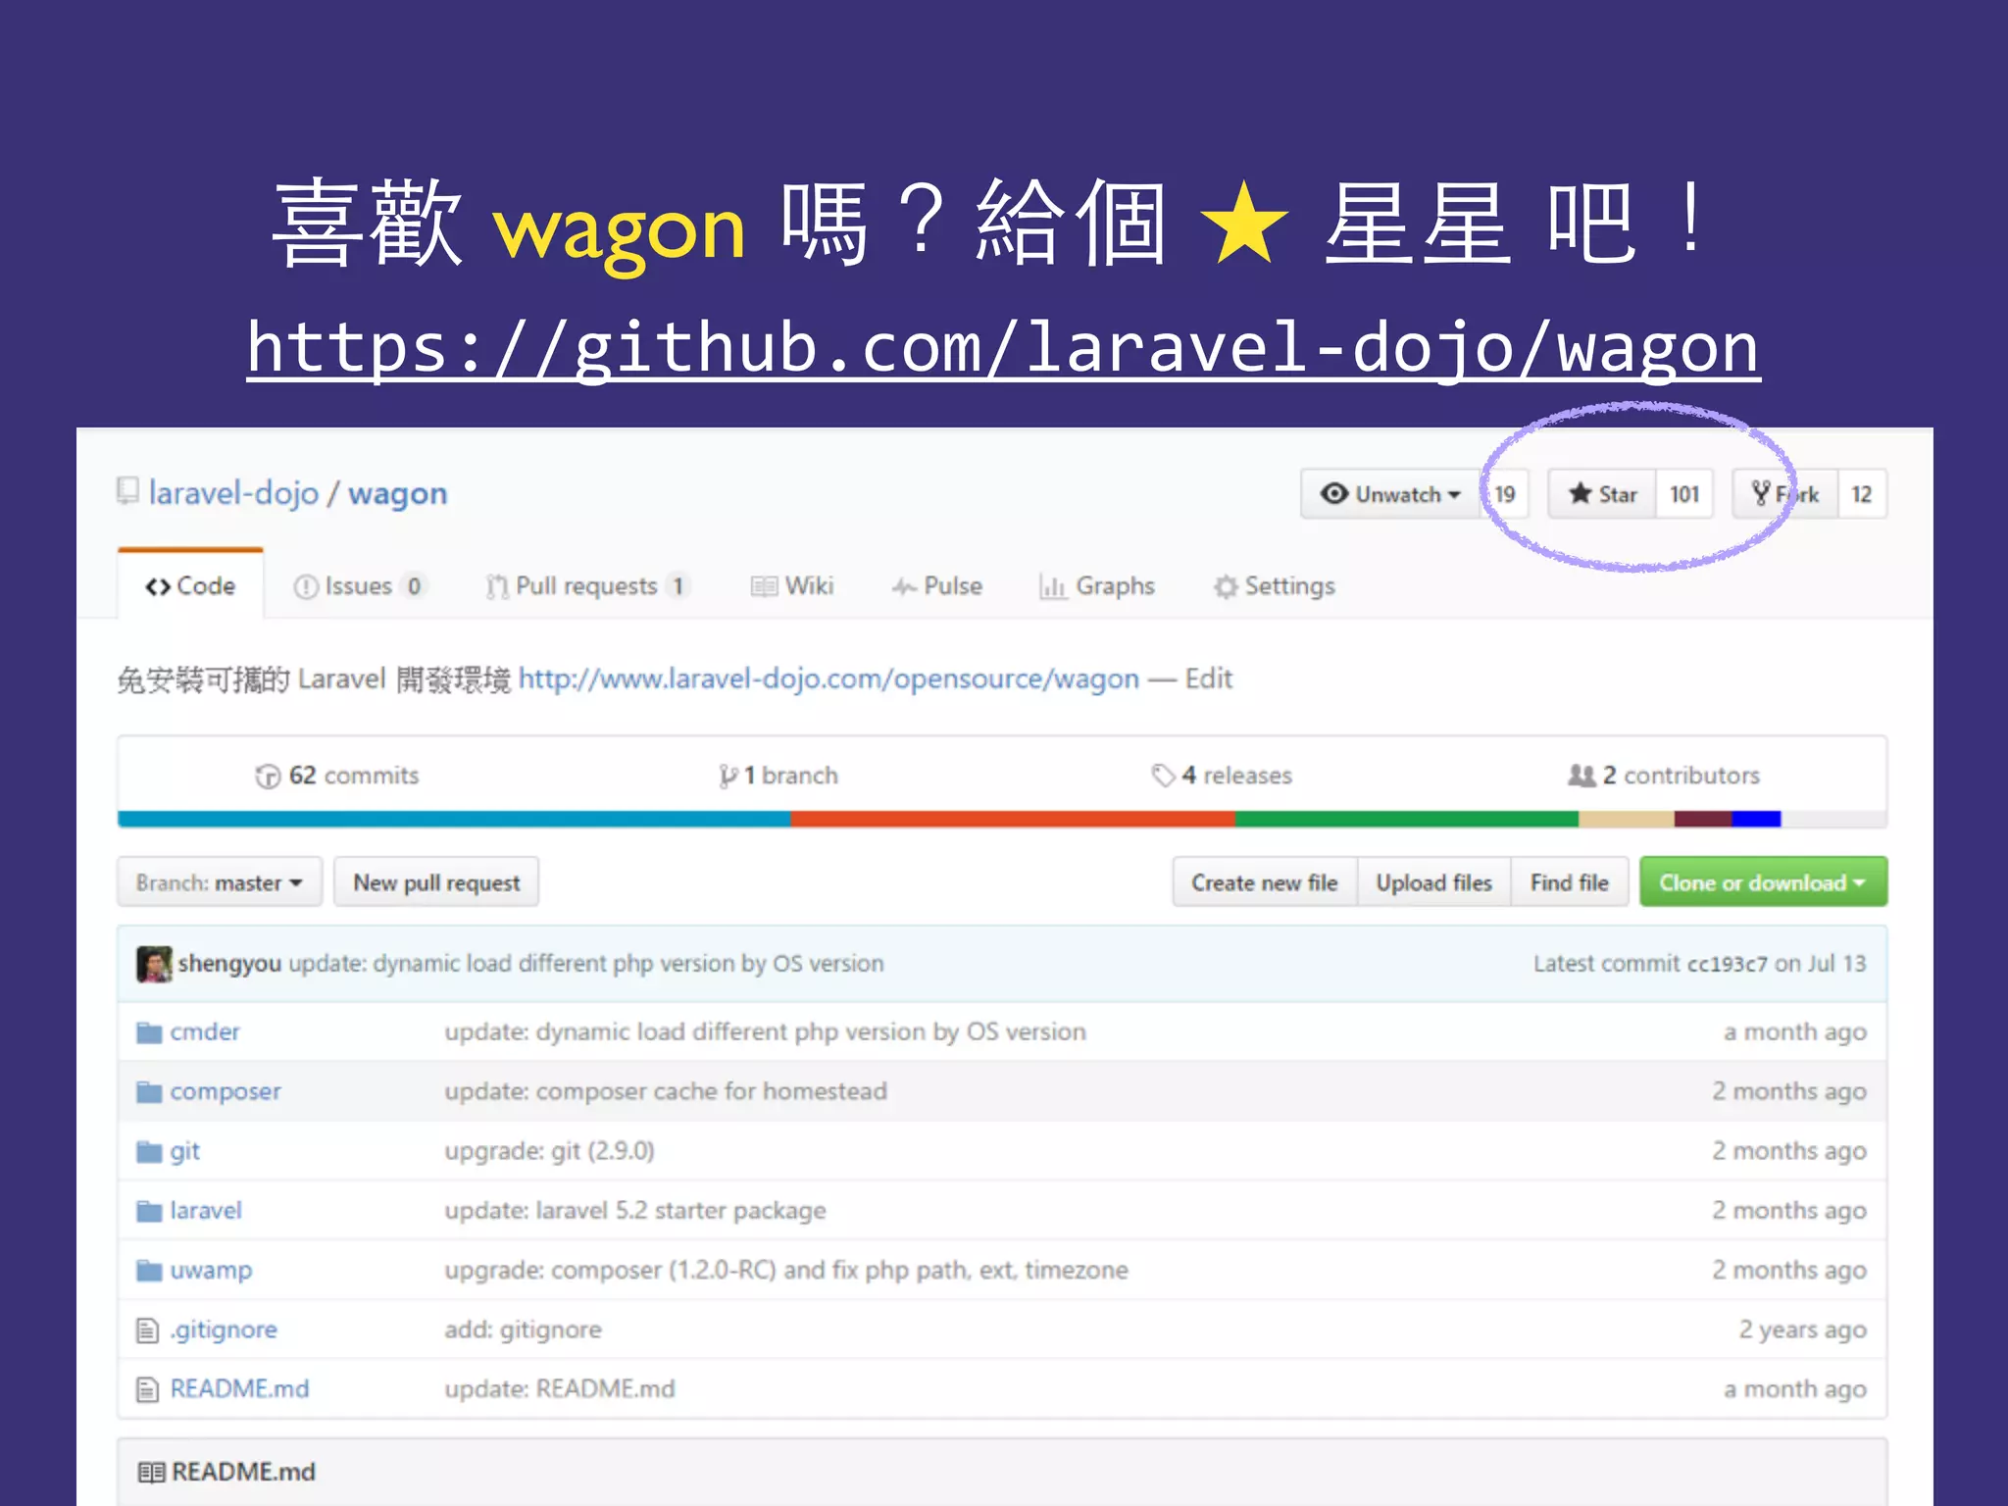Open the Branch: master dropdown
Image resolution: width=2008 pixels, height=1506 pixels.
[x=220, y=882]
